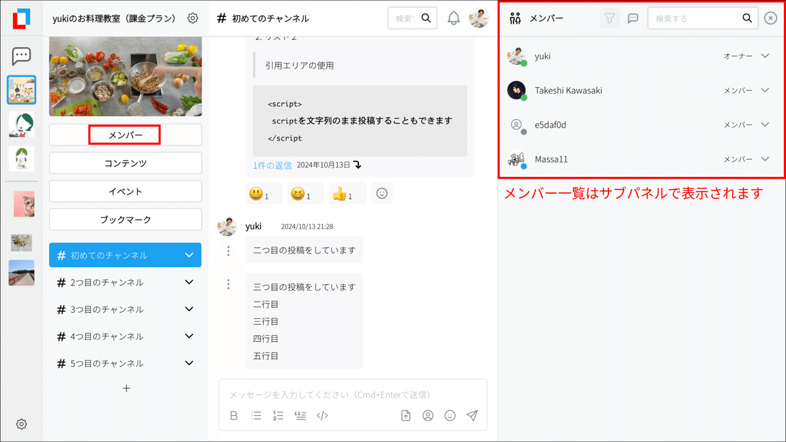Expand Takeshi Kawasaki's role dropdown

point(765,90)
